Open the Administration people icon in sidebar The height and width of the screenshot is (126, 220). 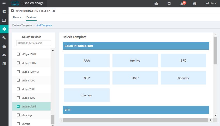4,55
